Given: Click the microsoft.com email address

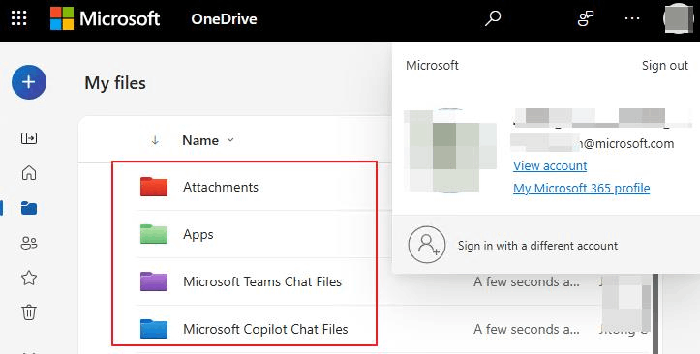Looking at the screenshot, I should point(593,143).
